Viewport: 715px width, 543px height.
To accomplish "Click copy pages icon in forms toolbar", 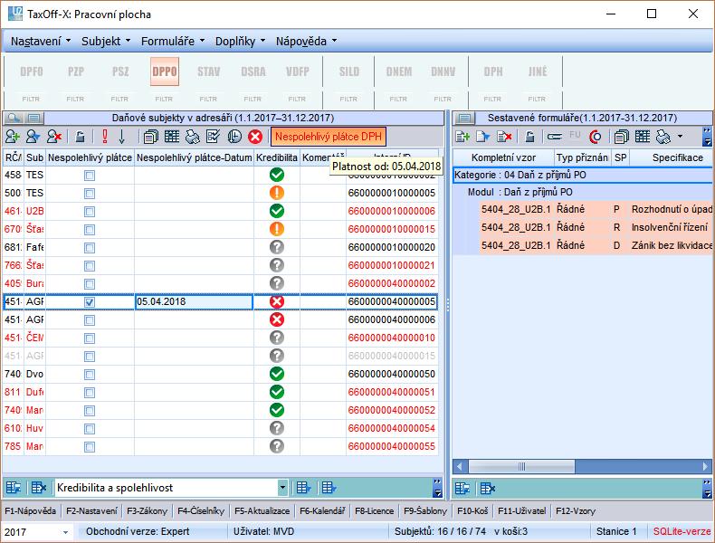I will coord(621,137).
